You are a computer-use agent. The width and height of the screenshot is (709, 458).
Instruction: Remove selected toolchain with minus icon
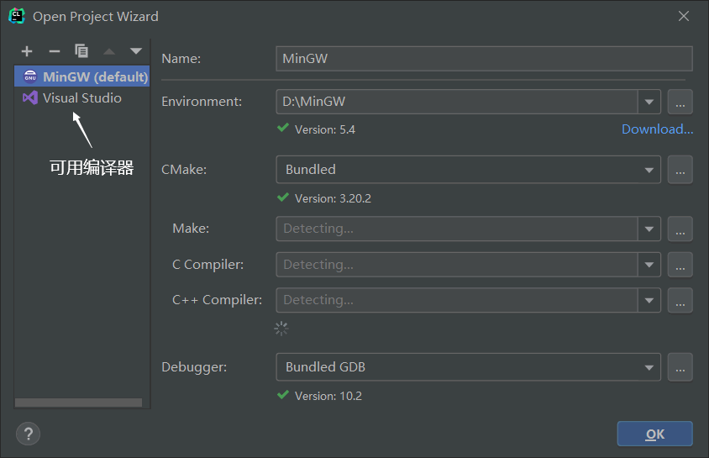(55, 51)
